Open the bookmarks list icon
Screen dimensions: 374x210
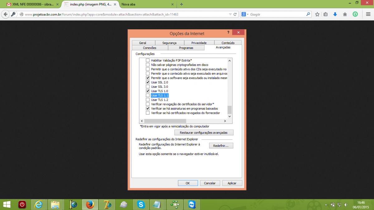(x=325, y=14)
